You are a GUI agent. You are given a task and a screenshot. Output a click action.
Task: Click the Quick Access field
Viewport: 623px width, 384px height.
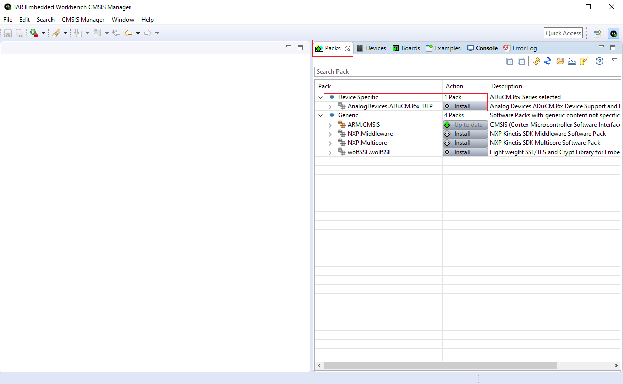pyautogui.click(x=563, y=33)
